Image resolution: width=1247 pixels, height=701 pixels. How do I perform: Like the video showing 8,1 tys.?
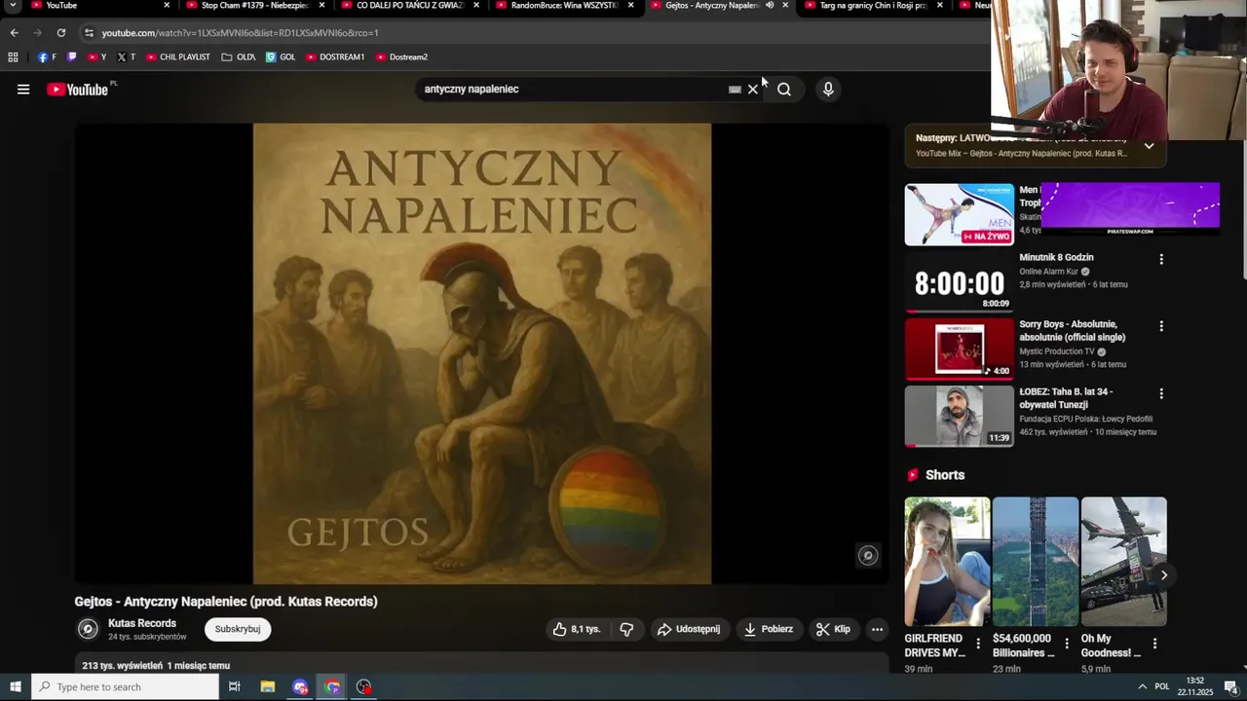(577, 629)
